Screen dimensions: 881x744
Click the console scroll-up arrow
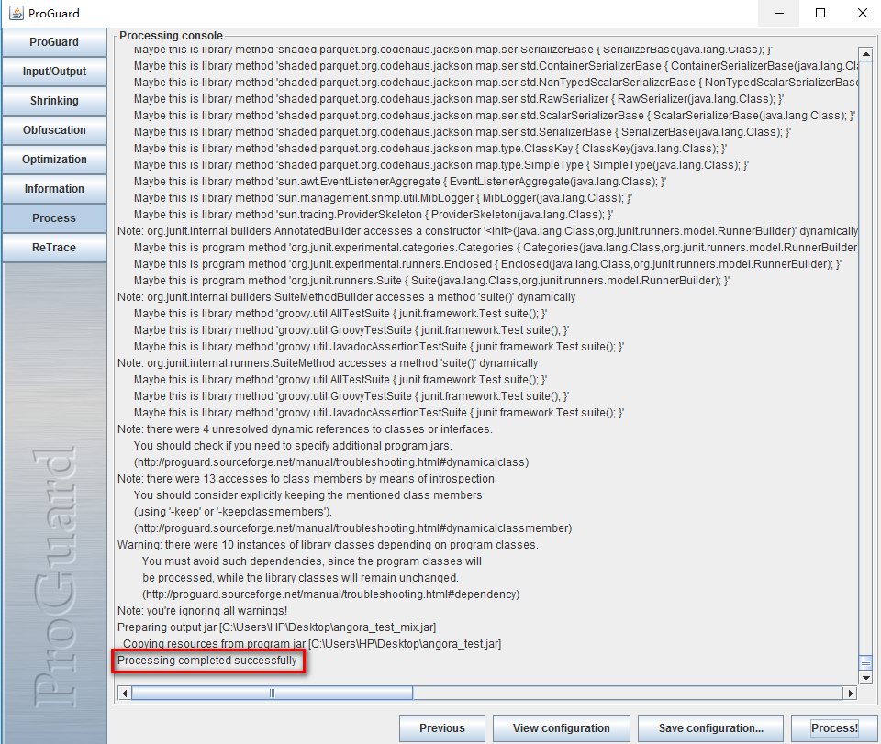click(x=865, y=54)
